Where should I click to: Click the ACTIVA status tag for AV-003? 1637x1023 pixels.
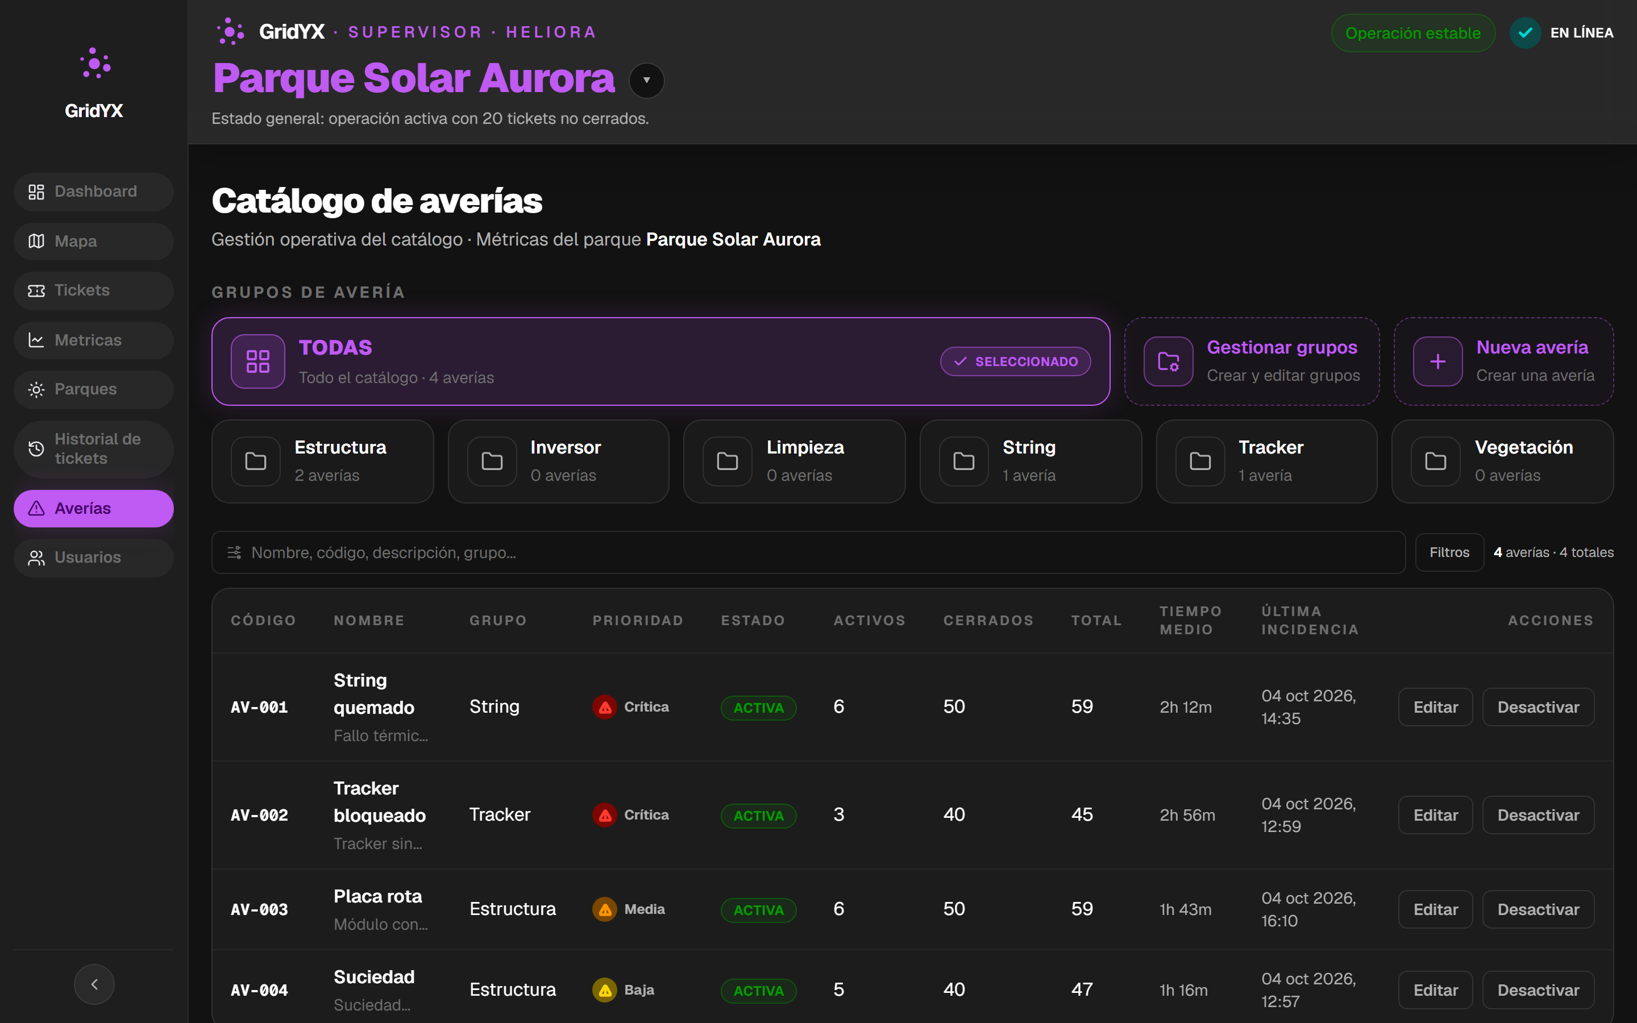(758, 910)
